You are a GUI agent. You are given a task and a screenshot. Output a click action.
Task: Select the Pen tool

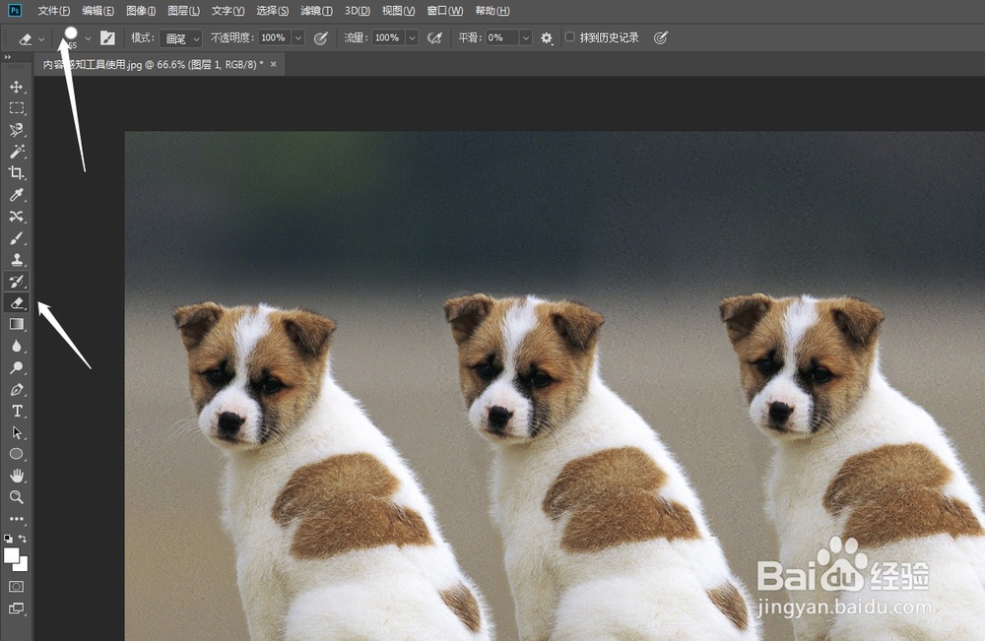click(17, 389)
